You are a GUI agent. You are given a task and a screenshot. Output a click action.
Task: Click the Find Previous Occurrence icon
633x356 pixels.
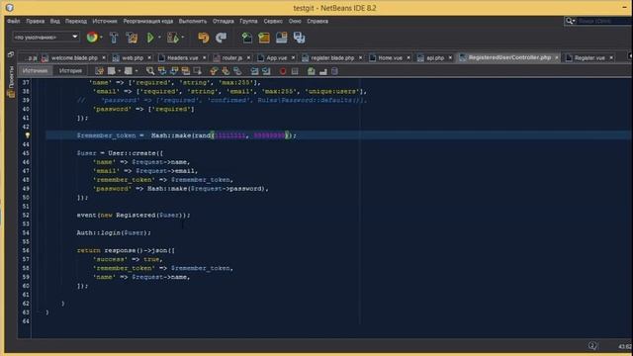(x=162, y=71)
